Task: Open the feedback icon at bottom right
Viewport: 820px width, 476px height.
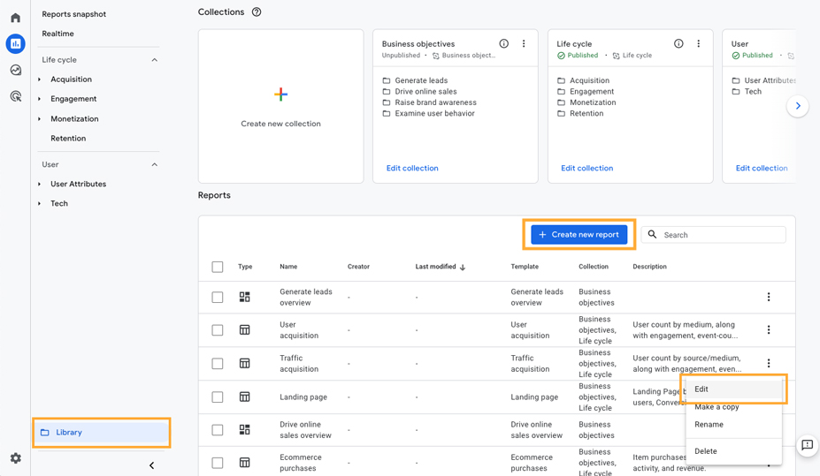Action: (808, 445)
